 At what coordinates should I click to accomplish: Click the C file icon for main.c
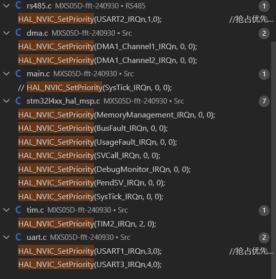[18, 73]
